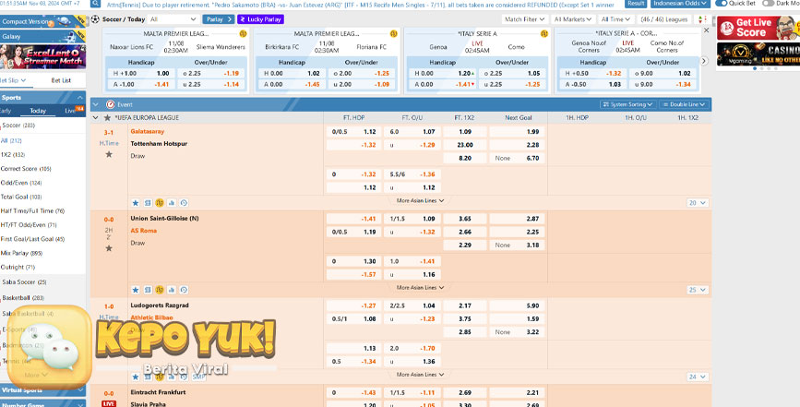
Task: Open statistics chart icon in Union Saint-Gilloise toolbar
Action: tap(172, 290)
